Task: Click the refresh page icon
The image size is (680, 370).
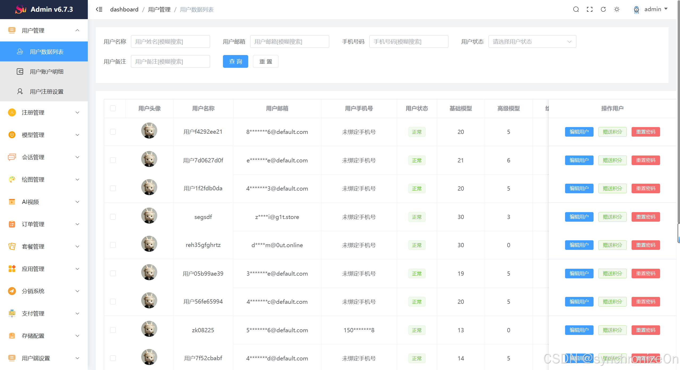Action: pos(603,10)
